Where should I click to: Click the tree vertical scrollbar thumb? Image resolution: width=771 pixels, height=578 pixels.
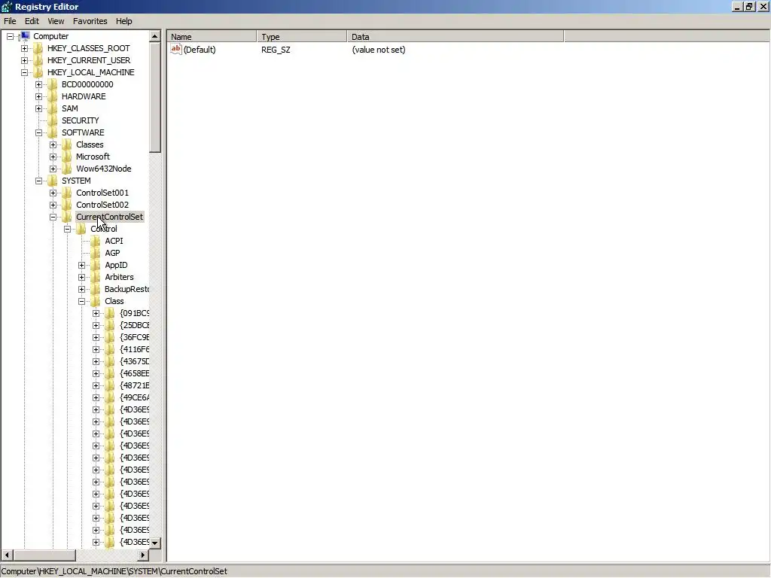pos(155,97)
